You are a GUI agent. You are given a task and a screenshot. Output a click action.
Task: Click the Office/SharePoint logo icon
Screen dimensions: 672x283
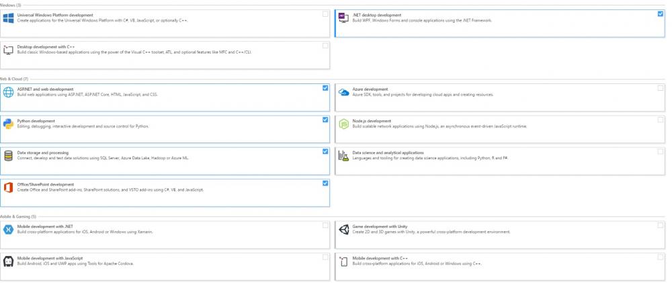tap(8, 188)
